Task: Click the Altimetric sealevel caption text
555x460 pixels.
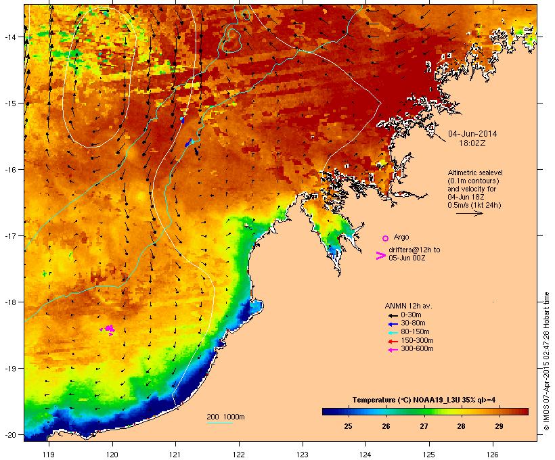Action: 475,189
